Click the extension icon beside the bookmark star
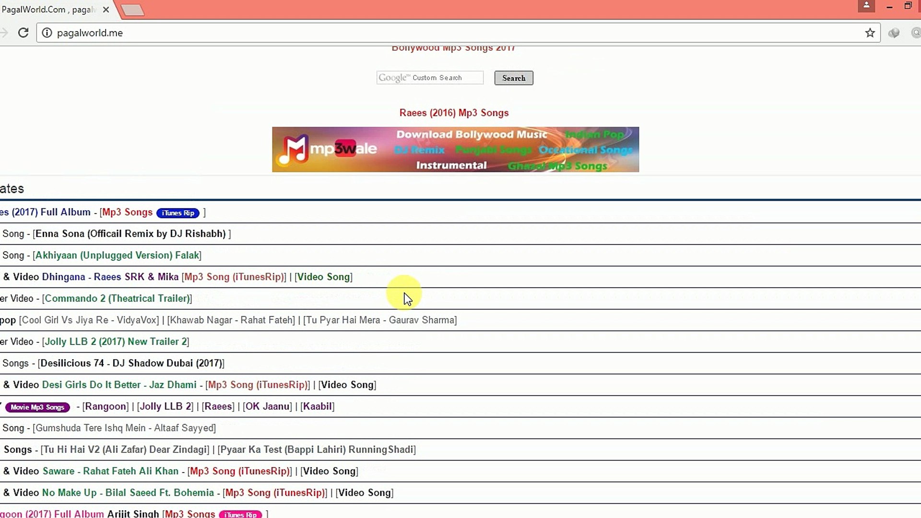921x518 pixels. click(x=894, y=33)
